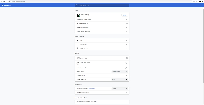Click the Motywy row label

click(78, 57)
